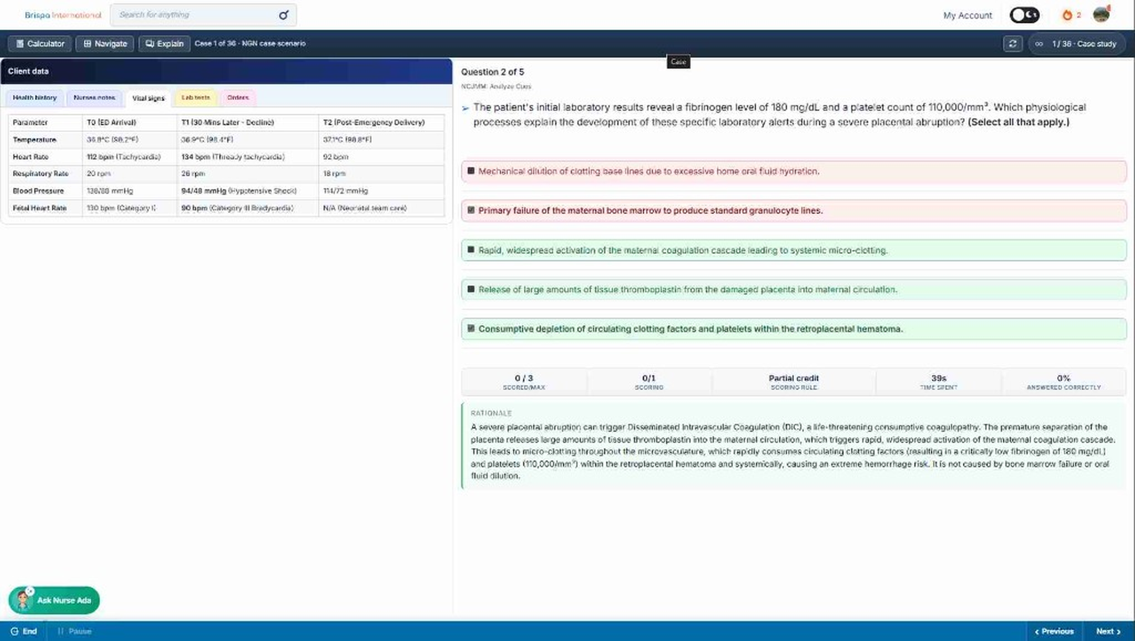
Task: Open the Orders tab
Action: [238, 97]
